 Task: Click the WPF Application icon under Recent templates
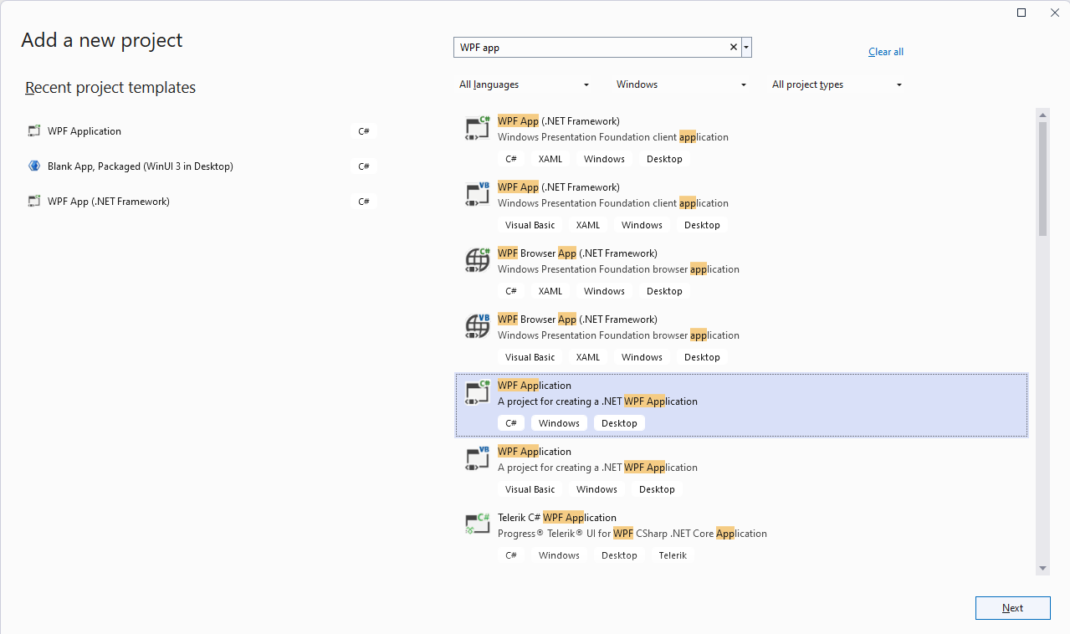(x=33, y=130)
